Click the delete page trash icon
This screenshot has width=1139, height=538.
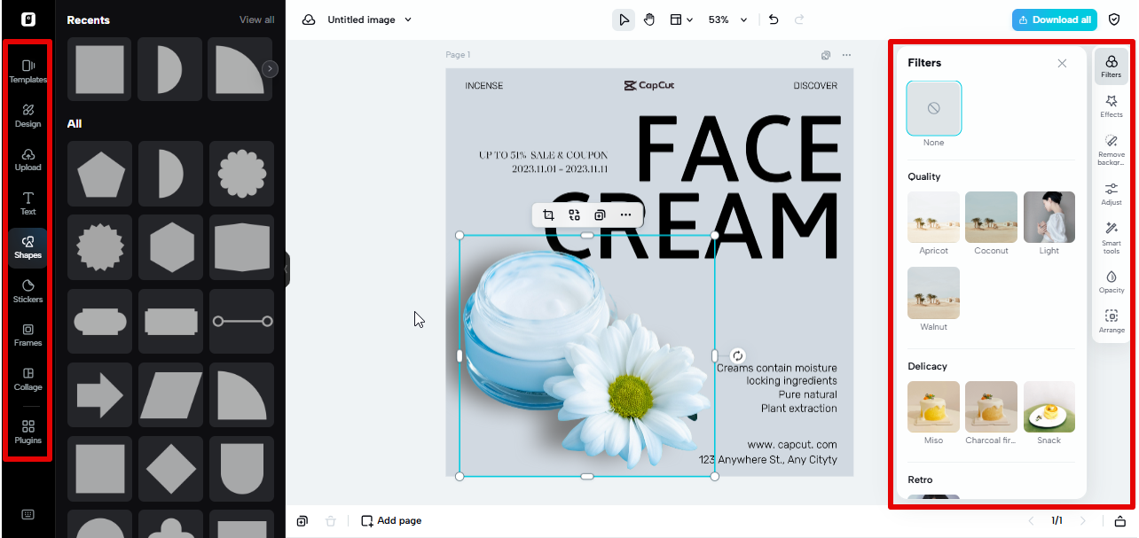tap(330, 521)
